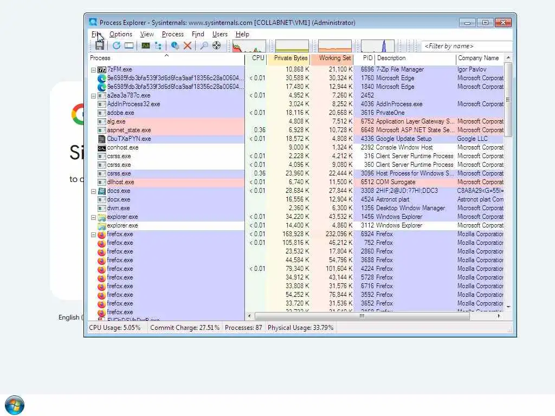Viewport: 555px width, 416px height.
Task: Select the AddInProcess32.exe process row
Action: pos(295,104)
